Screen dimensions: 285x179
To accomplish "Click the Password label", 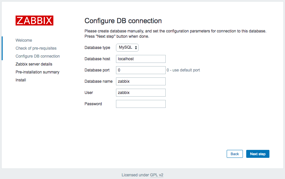I will click(93, 104).
